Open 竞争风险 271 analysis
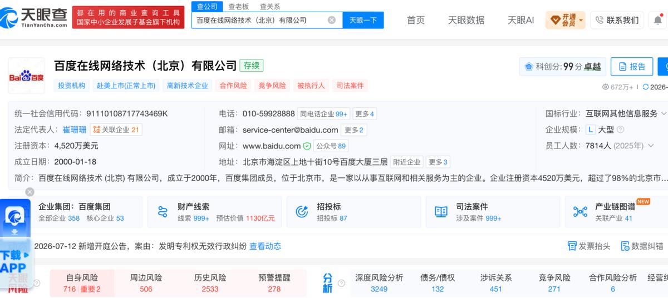Image resolution: width=668 pixels, height=298 pixels. point(554,283)
